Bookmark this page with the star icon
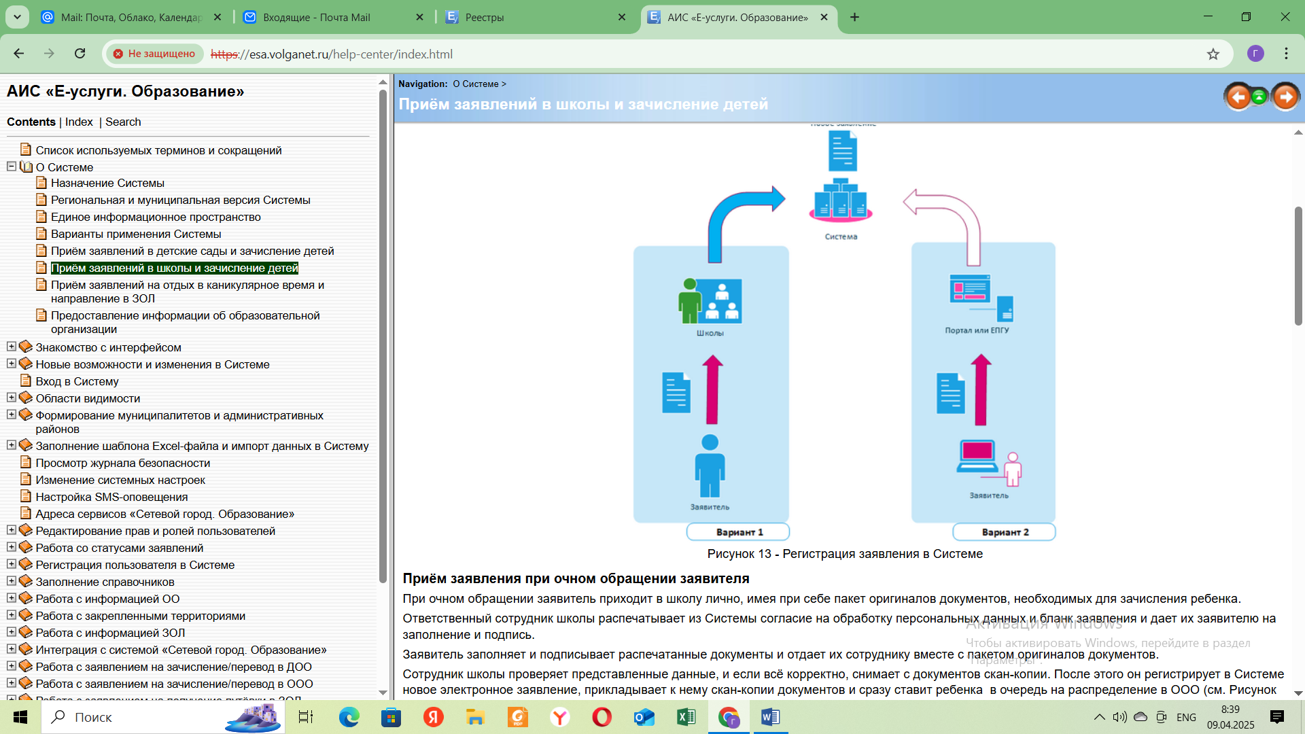The image size is (1305, 734). pos(1213,54)
